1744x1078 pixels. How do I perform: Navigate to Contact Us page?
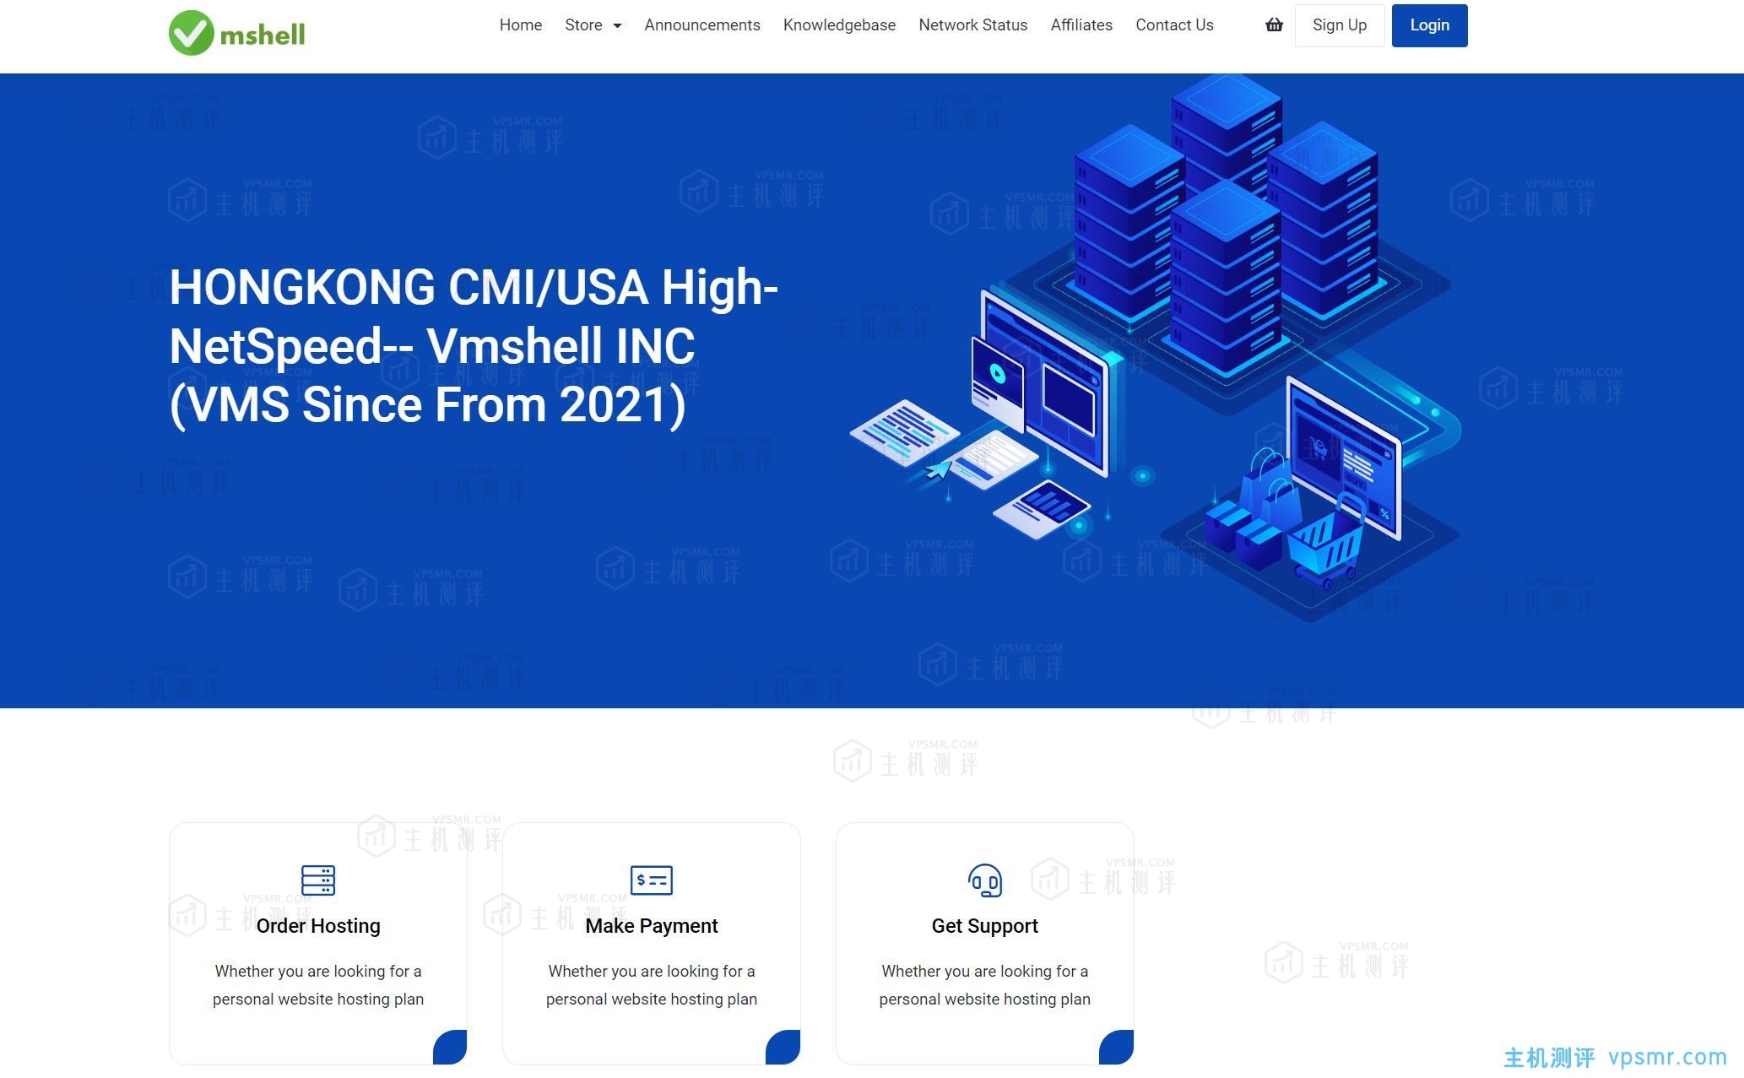[1173, 25]
